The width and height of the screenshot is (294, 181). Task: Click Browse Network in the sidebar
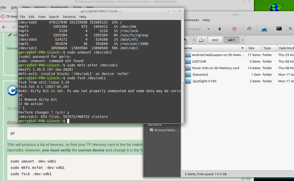pyautogui.click(x=166, y=130)
